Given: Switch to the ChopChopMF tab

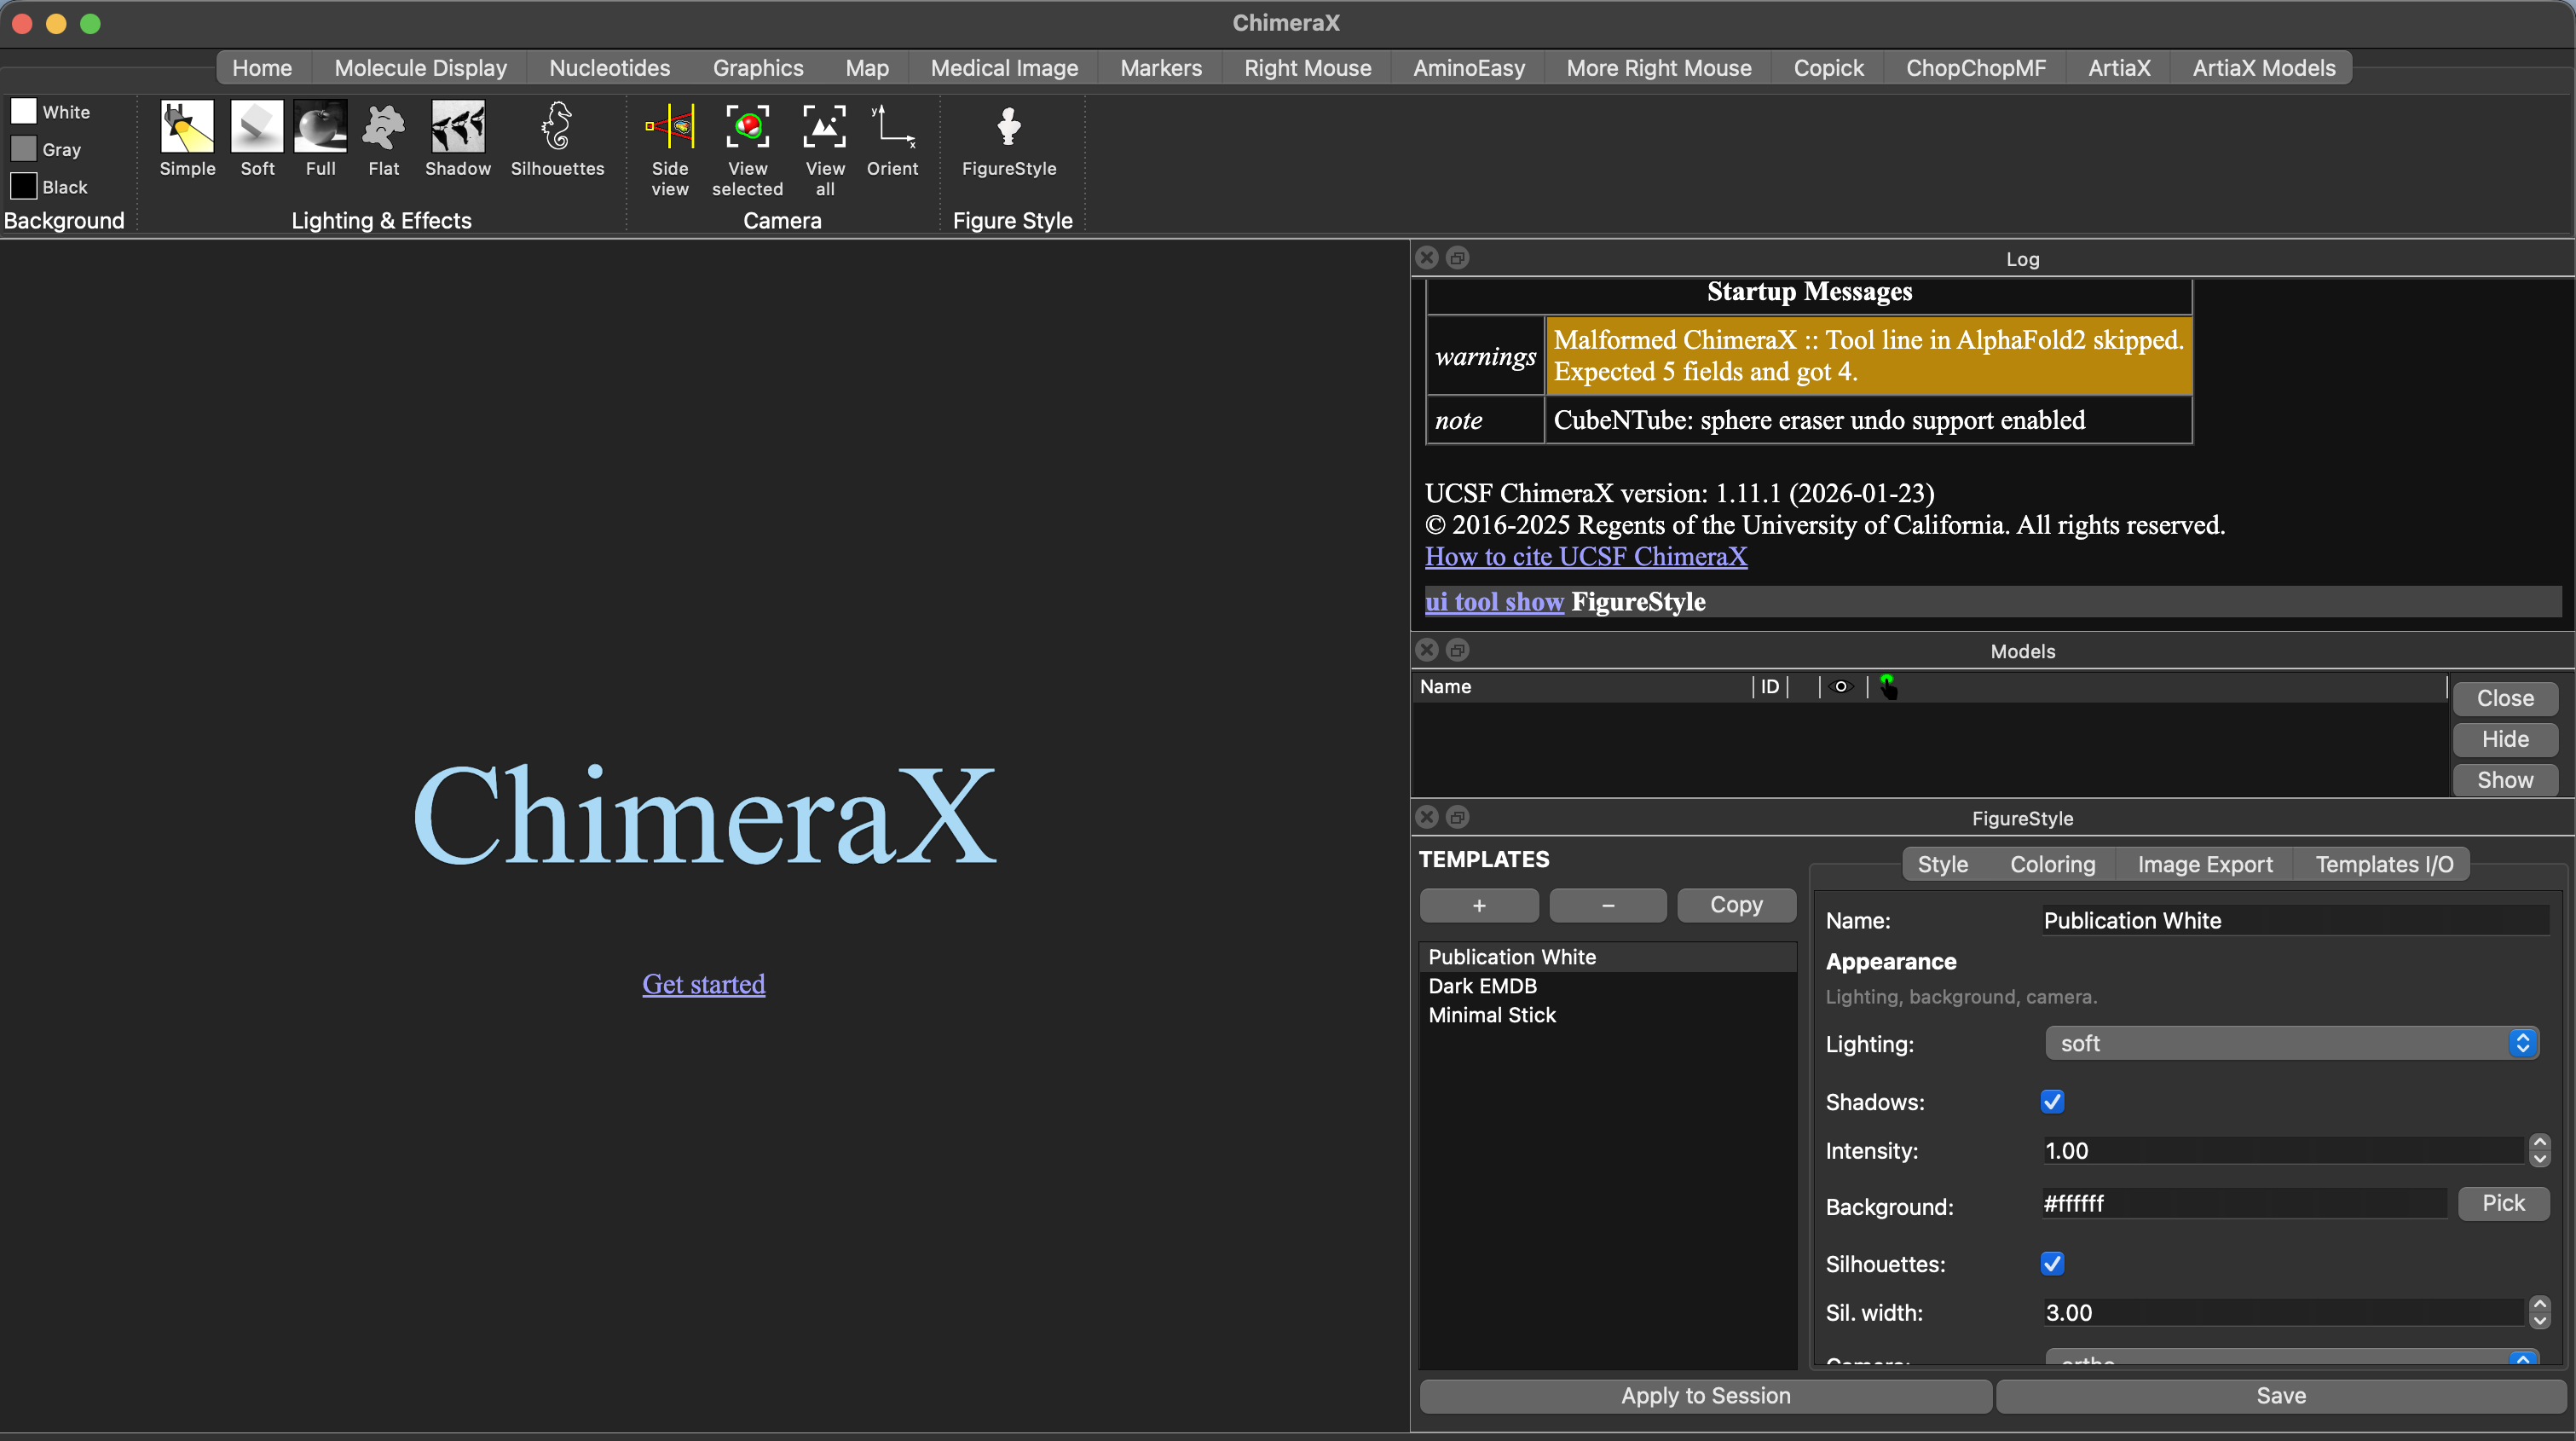Looking at the screenshot, I should point(1975,68).
